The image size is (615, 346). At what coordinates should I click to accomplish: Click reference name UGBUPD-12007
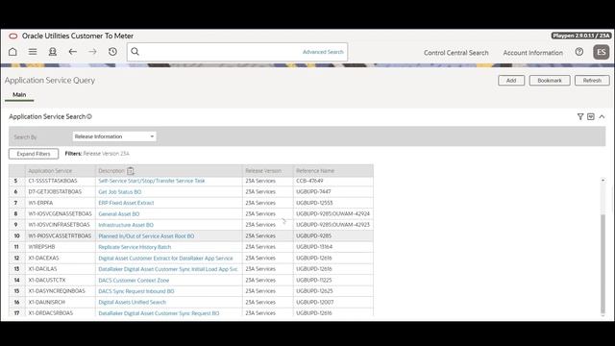pyautogui.click(x=315, y=302)
